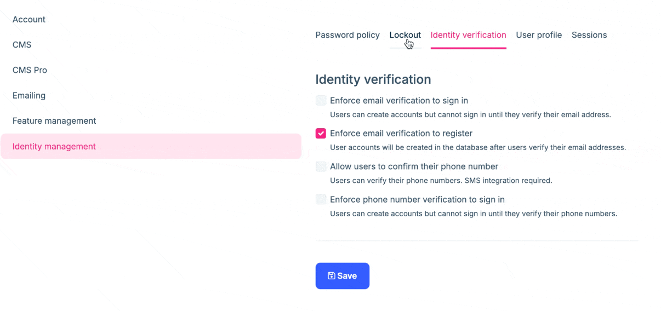The width and height of the screenshot is (661, 311).
Task: Go to the User profile tab
Action: point(539,35)
